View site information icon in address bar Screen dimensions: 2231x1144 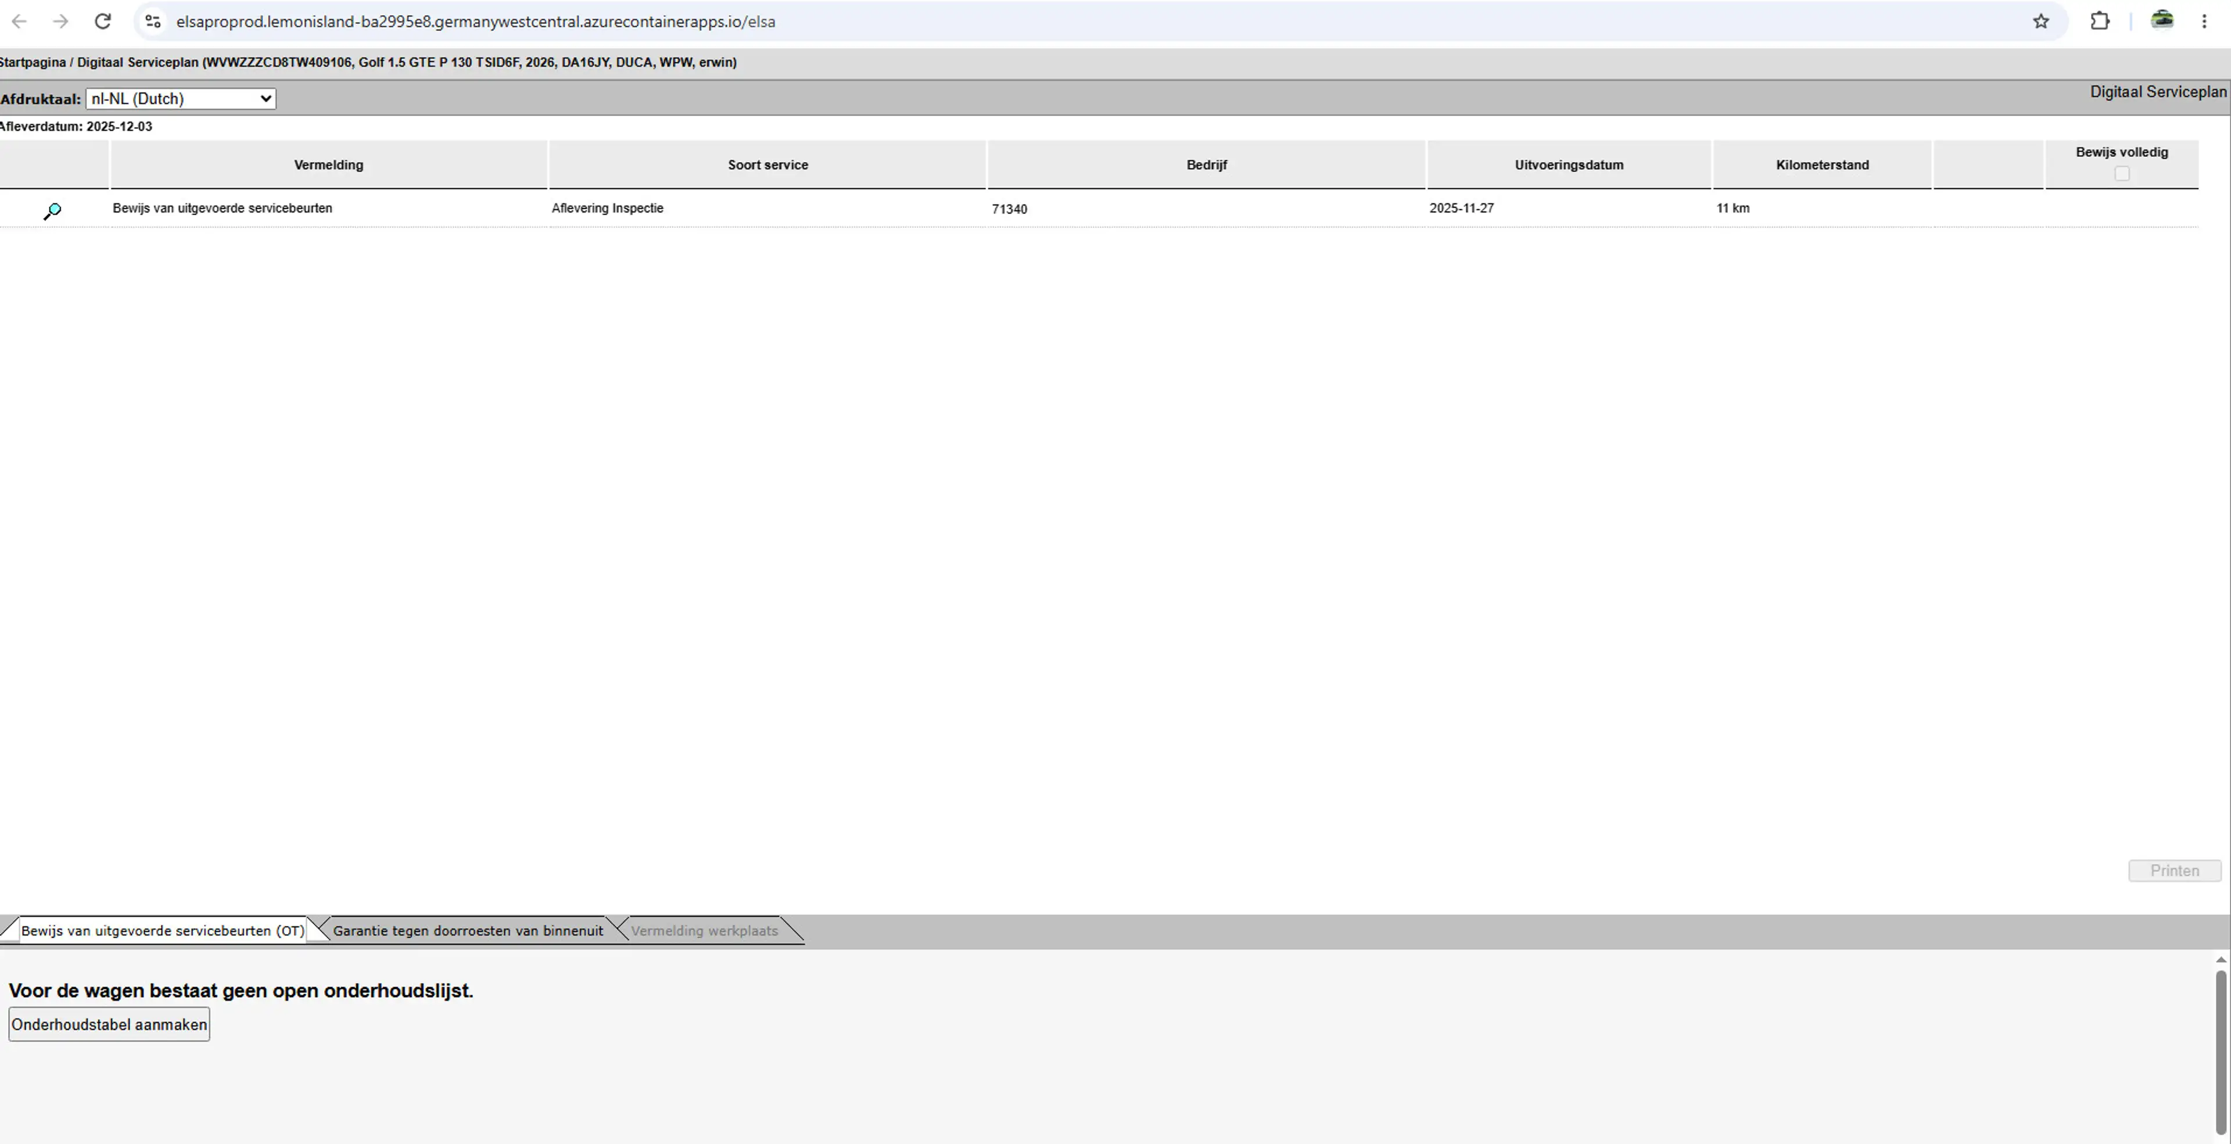pyautogui.click(x=153, y=21)
